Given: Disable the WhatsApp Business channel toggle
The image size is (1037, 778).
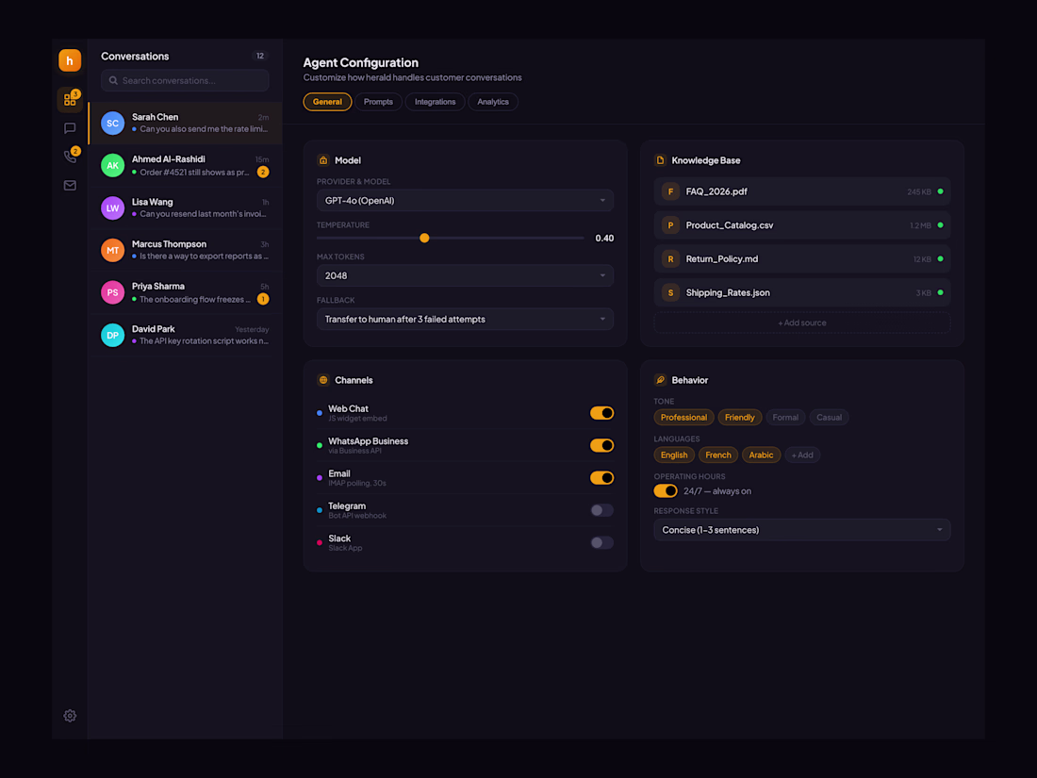Looking at the screenshot, I should point(601,445).
